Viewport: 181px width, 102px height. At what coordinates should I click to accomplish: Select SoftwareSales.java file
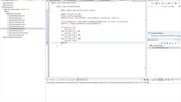[17, 26]
